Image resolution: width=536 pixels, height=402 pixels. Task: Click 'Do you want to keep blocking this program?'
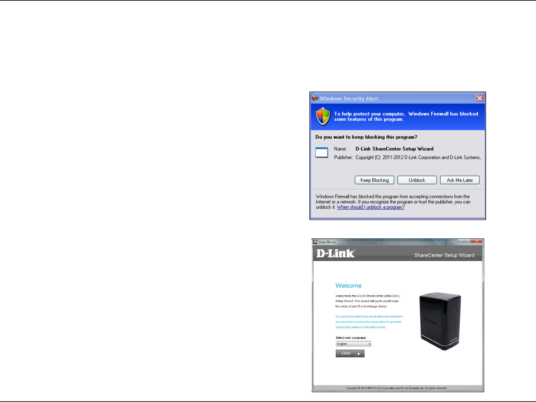pos(366,137)
